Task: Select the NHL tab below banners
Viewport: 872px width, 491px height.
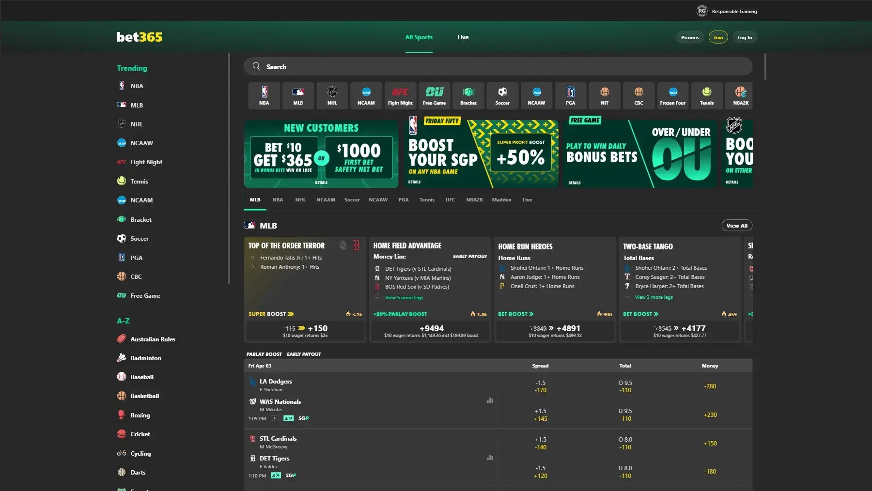Action: tap(300, 200)
